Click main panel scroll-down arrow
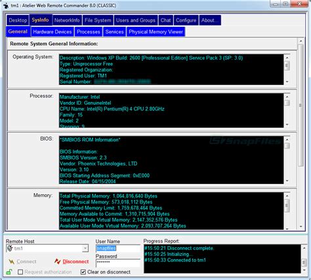Viewport: 311px width, 280px height. (x=301, y=226)
